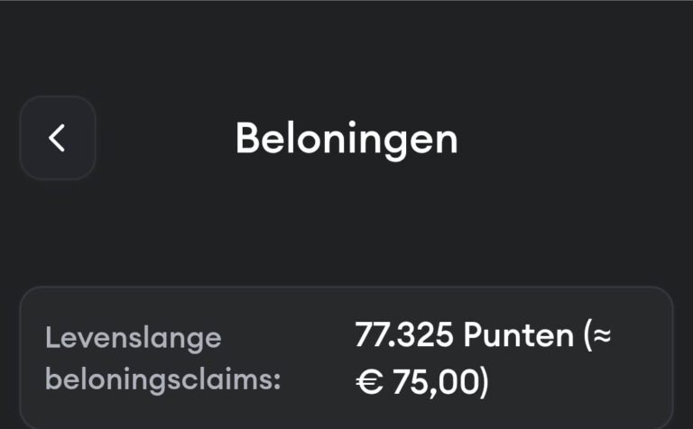Select the 77.325 Punten value text
693x429 pixels.
(x=464, y=336)
